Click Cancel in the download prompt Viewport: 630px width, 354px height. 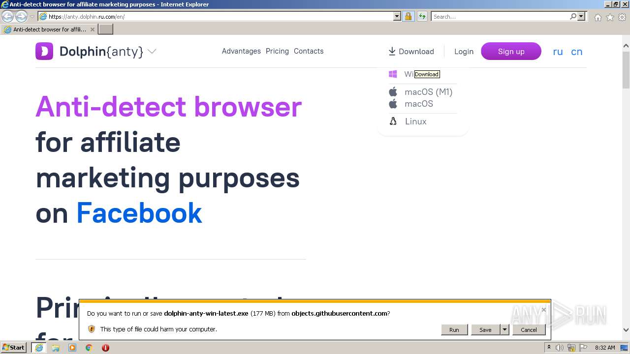click(x=529, y=330)
